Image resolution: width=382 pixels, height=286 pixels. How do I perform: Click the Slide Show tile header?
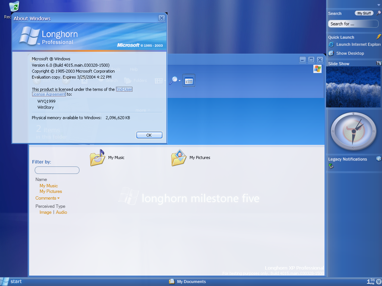[339, 64]
